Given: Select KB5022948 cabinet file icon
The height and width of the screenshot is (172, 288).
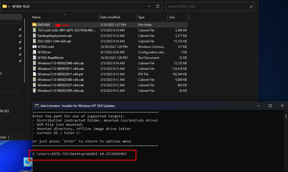Looking at the screenshot, I should [x=34, y=63].
